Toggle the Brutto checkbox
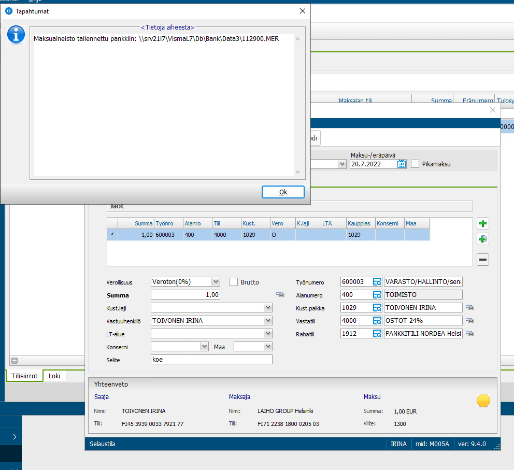Image resolution: width=514 pixels, height=470 pixels. pyautogui.click(x=234, y=282)
